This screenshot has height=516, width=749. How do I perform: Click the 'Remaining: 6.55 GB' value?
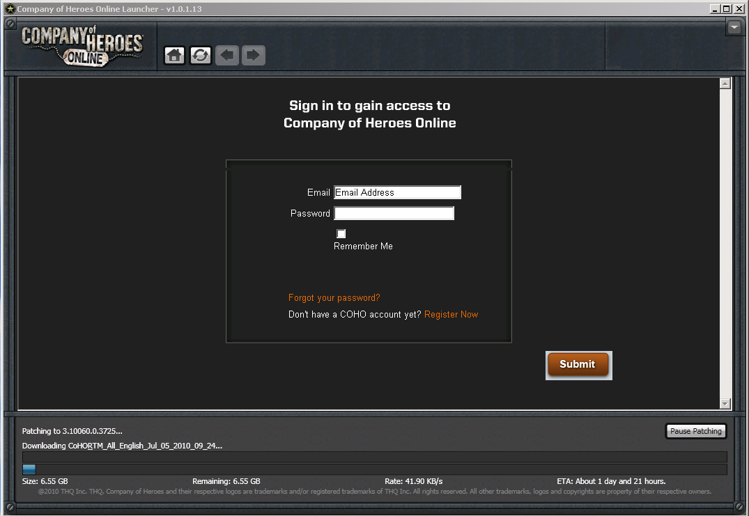click(x=226, y=481)
